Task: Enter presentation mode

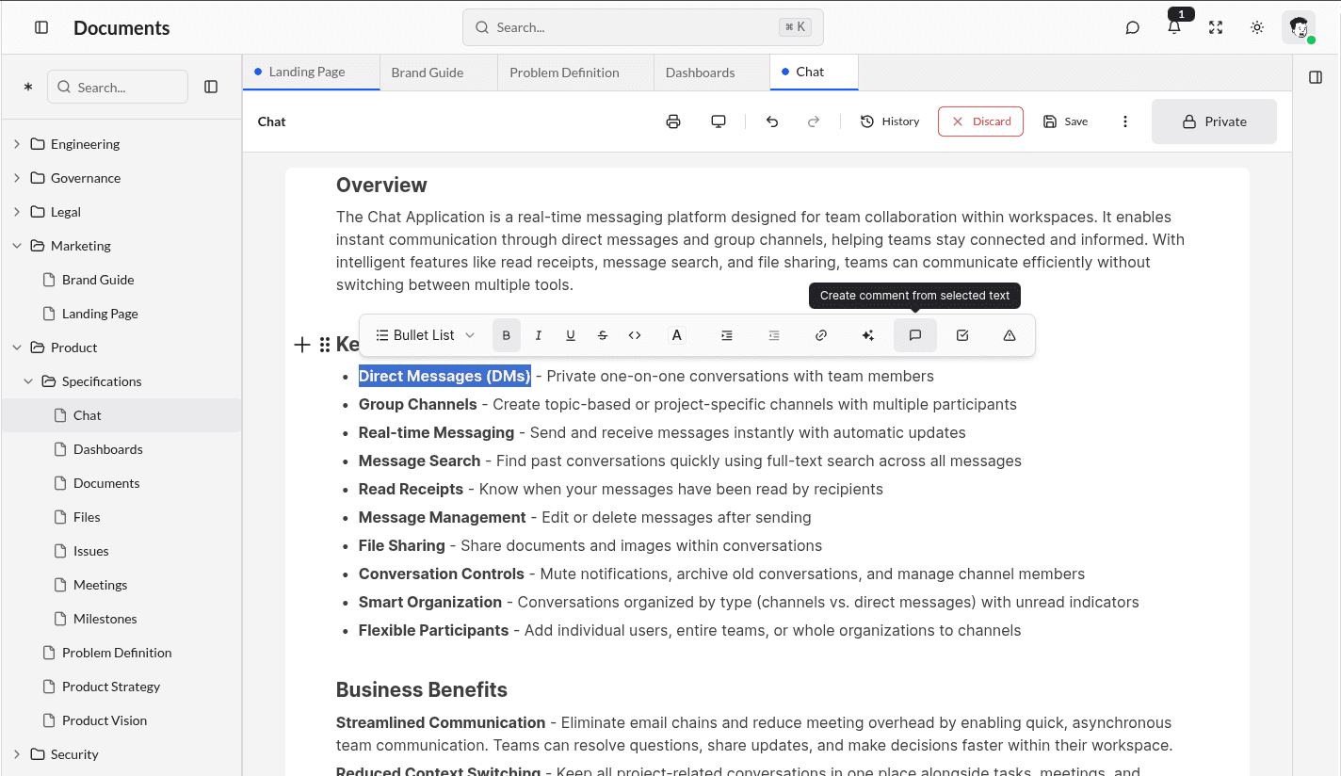Action: tap(719, 121)
